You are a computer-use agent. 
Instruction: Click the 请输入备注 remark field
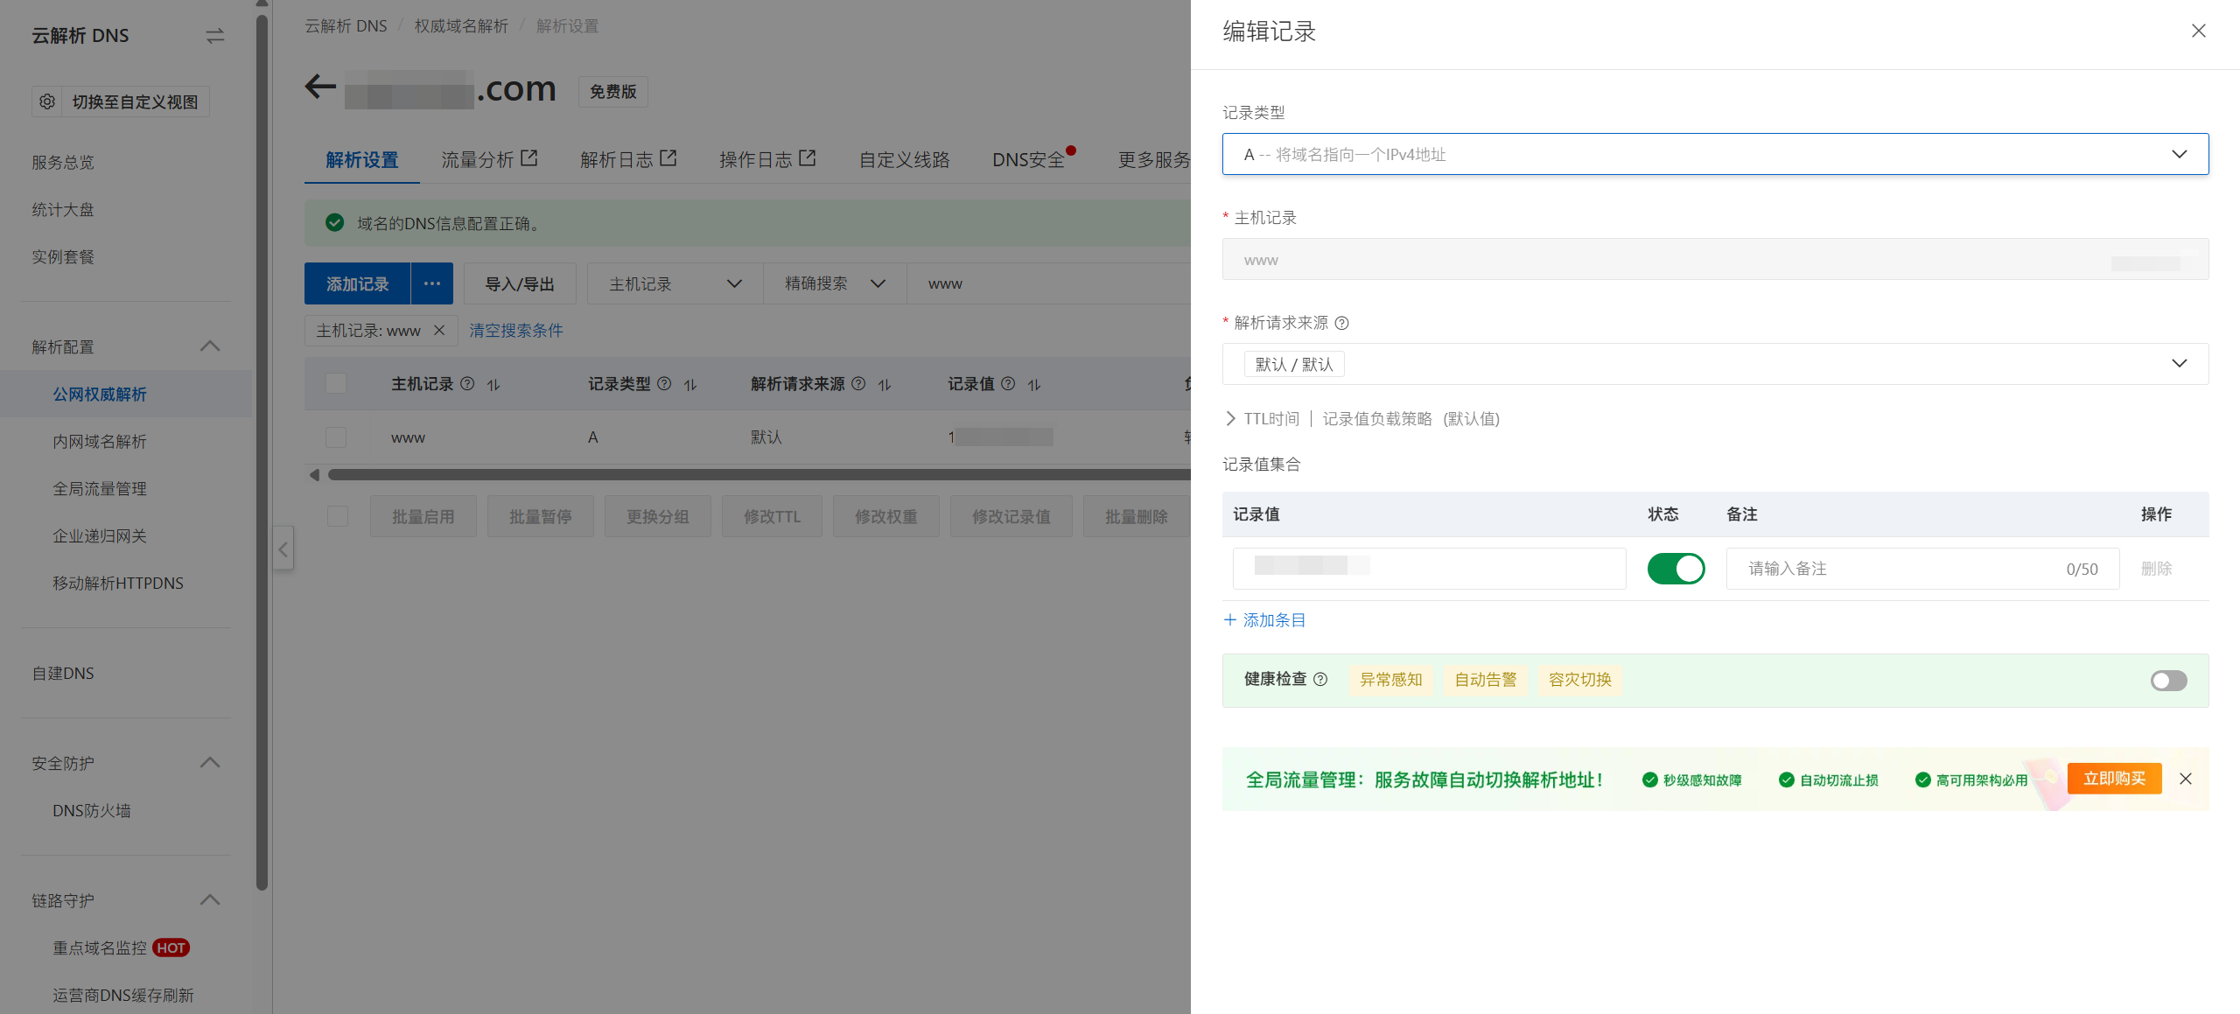pos(1922,569)
